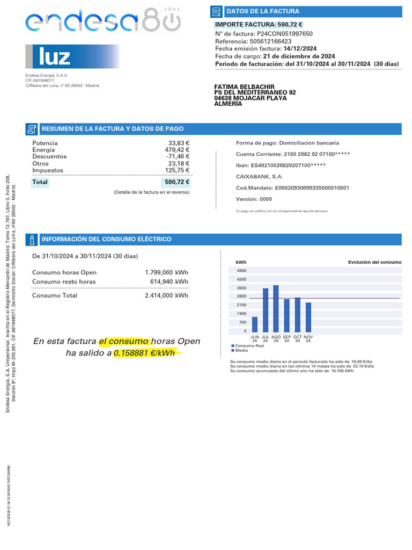Screen dimensions: 412x550
Task: Select the 'Cod.Mandato' code line
Action: pos(292,188)
